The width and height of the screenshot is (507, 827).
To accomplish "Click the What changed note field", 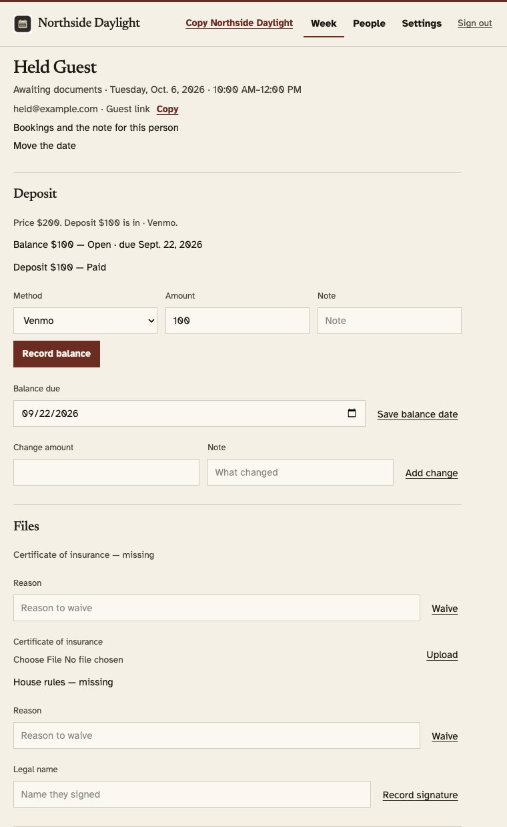I will [300, 472].
